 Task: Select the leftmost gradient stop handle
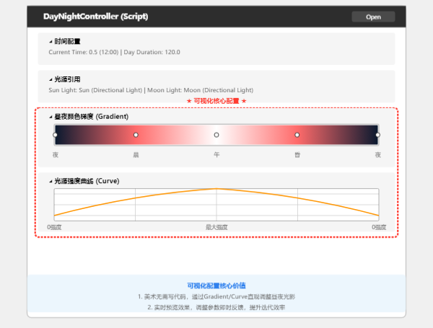55,135
